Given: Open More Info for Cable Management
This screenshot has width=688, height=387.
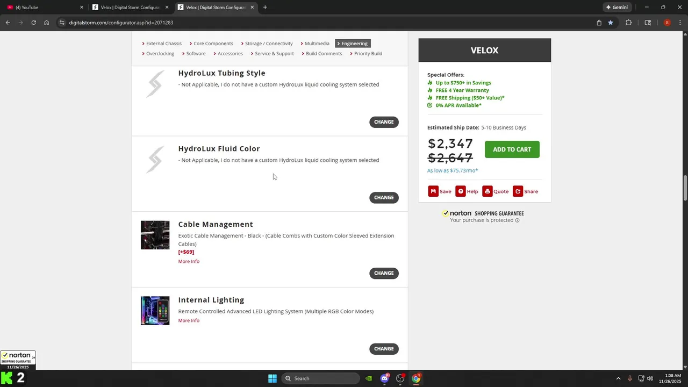Looking at the screenshot, I should 189,261.
